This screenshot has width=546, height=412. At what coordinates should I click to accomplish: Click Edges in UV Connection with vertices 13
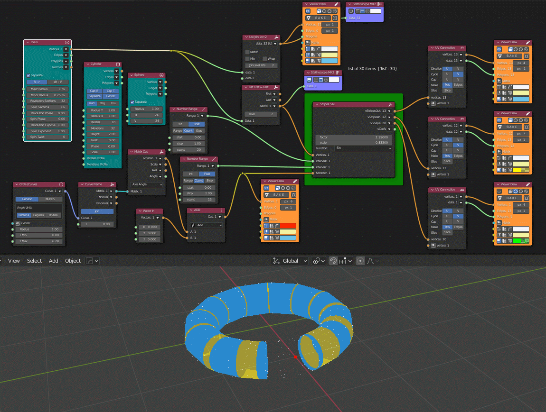coord(458,85)
